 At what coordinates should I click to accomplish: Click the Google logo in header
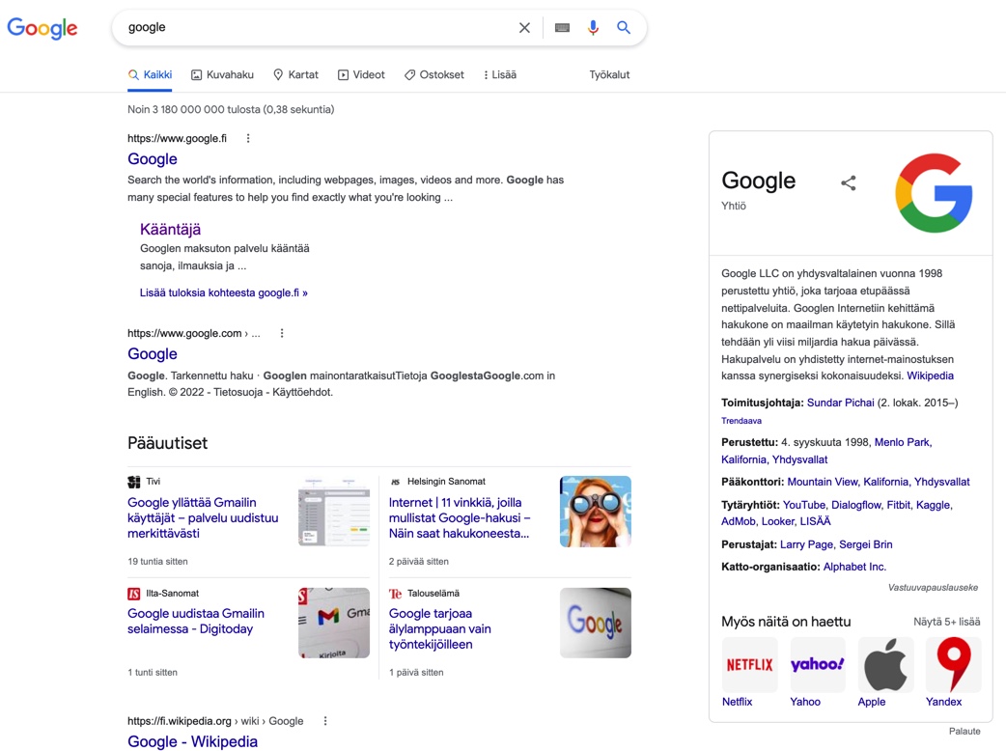coord(42,28)
